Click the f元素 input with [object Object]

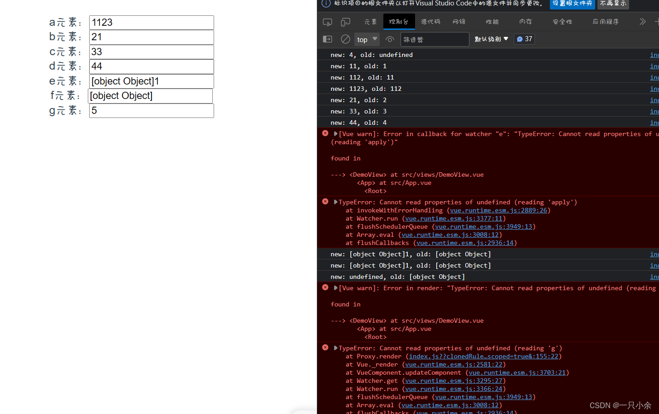pyautogui.click(x=150, y=96)
